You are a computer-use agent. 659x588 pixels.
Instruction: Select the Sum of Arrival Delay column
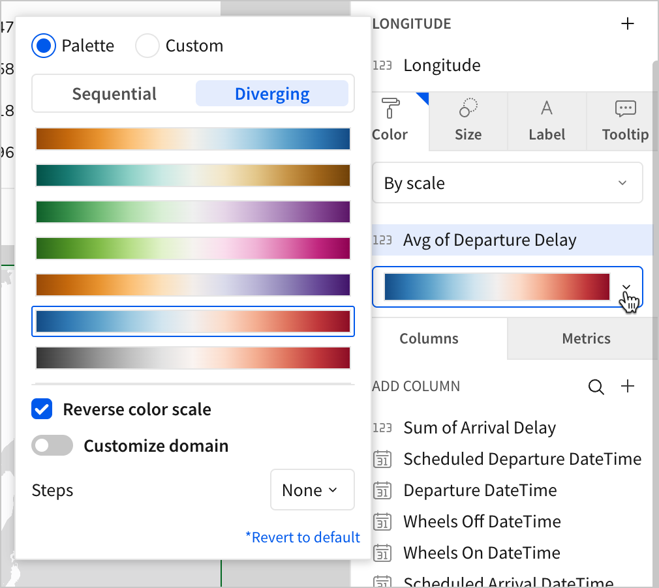click(x=480, y=428)
